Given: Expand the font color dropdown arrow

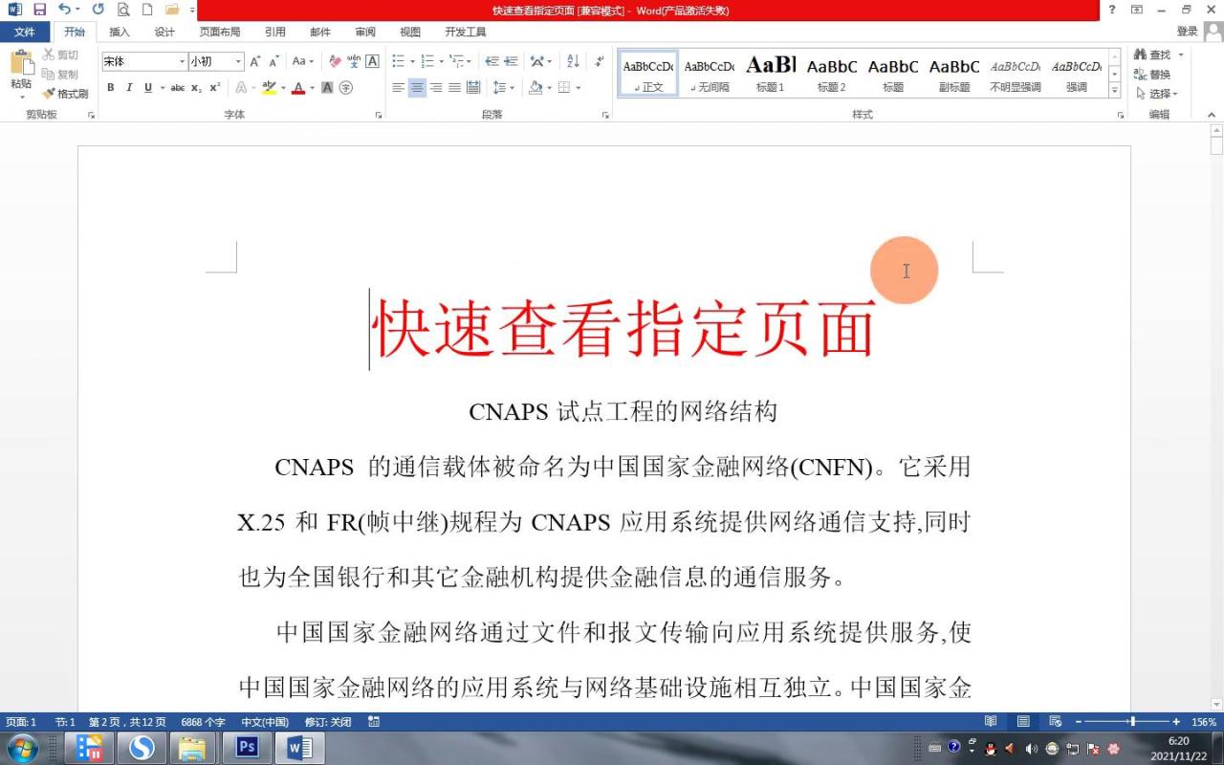Looking at the screenshot, I should click(x=312, y=87).
